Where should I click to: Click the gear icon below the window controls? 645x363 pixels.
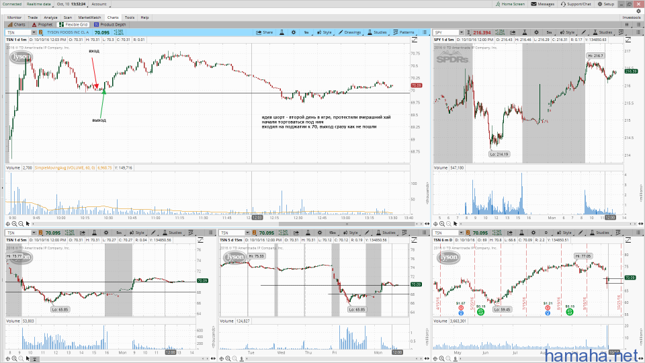[x=638, y=11]
